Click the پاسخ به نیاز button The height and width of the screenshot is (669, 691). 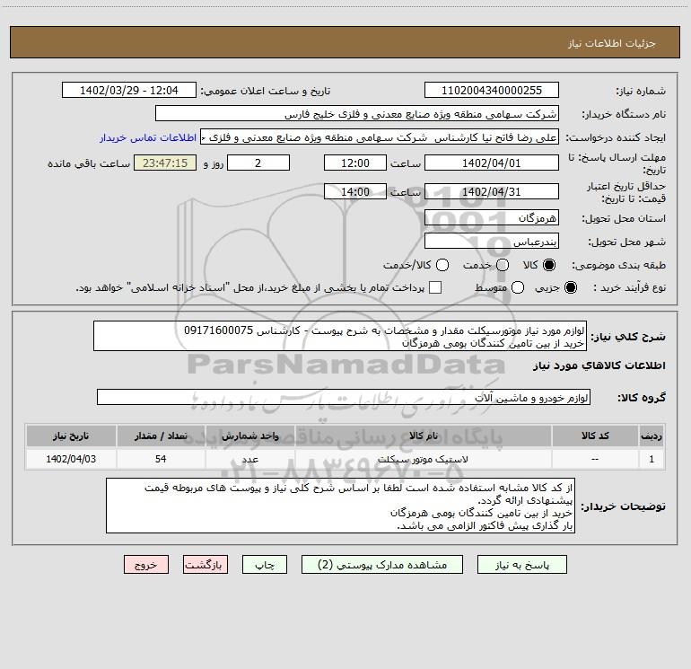pos(521,565)
